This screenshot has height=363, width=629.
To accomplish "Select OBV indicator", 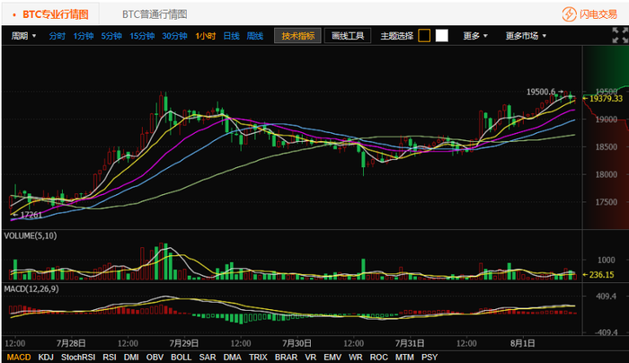I will (155, 357).
